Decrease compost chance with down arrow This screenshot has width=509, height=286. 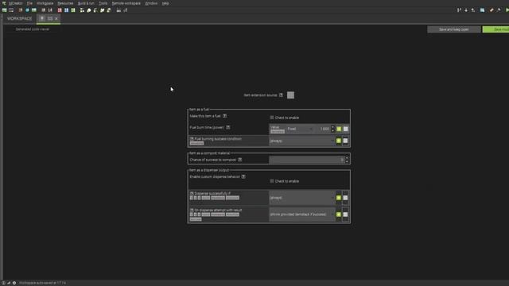pyautogui.click(x=347, y=161)
